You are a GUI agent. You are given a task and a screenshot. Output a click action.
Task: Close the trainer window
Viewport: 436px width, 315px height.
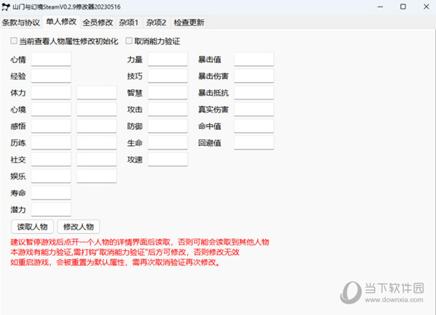[427, 7]
